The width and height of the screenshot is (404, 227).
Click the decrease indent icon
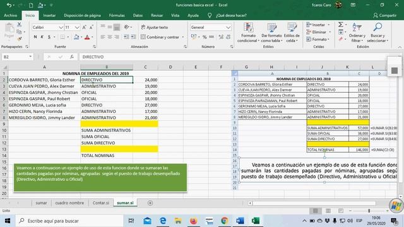(x=126, y=37)
